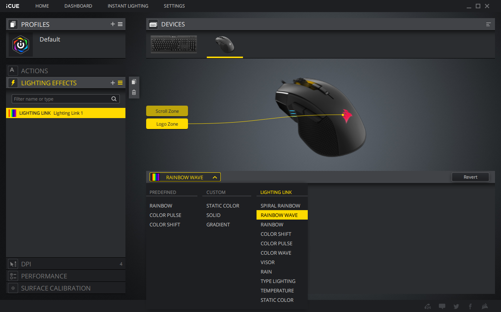Viewport: 501px width, 312px height.
Task: Expand the Actions section
Action: 66,71
